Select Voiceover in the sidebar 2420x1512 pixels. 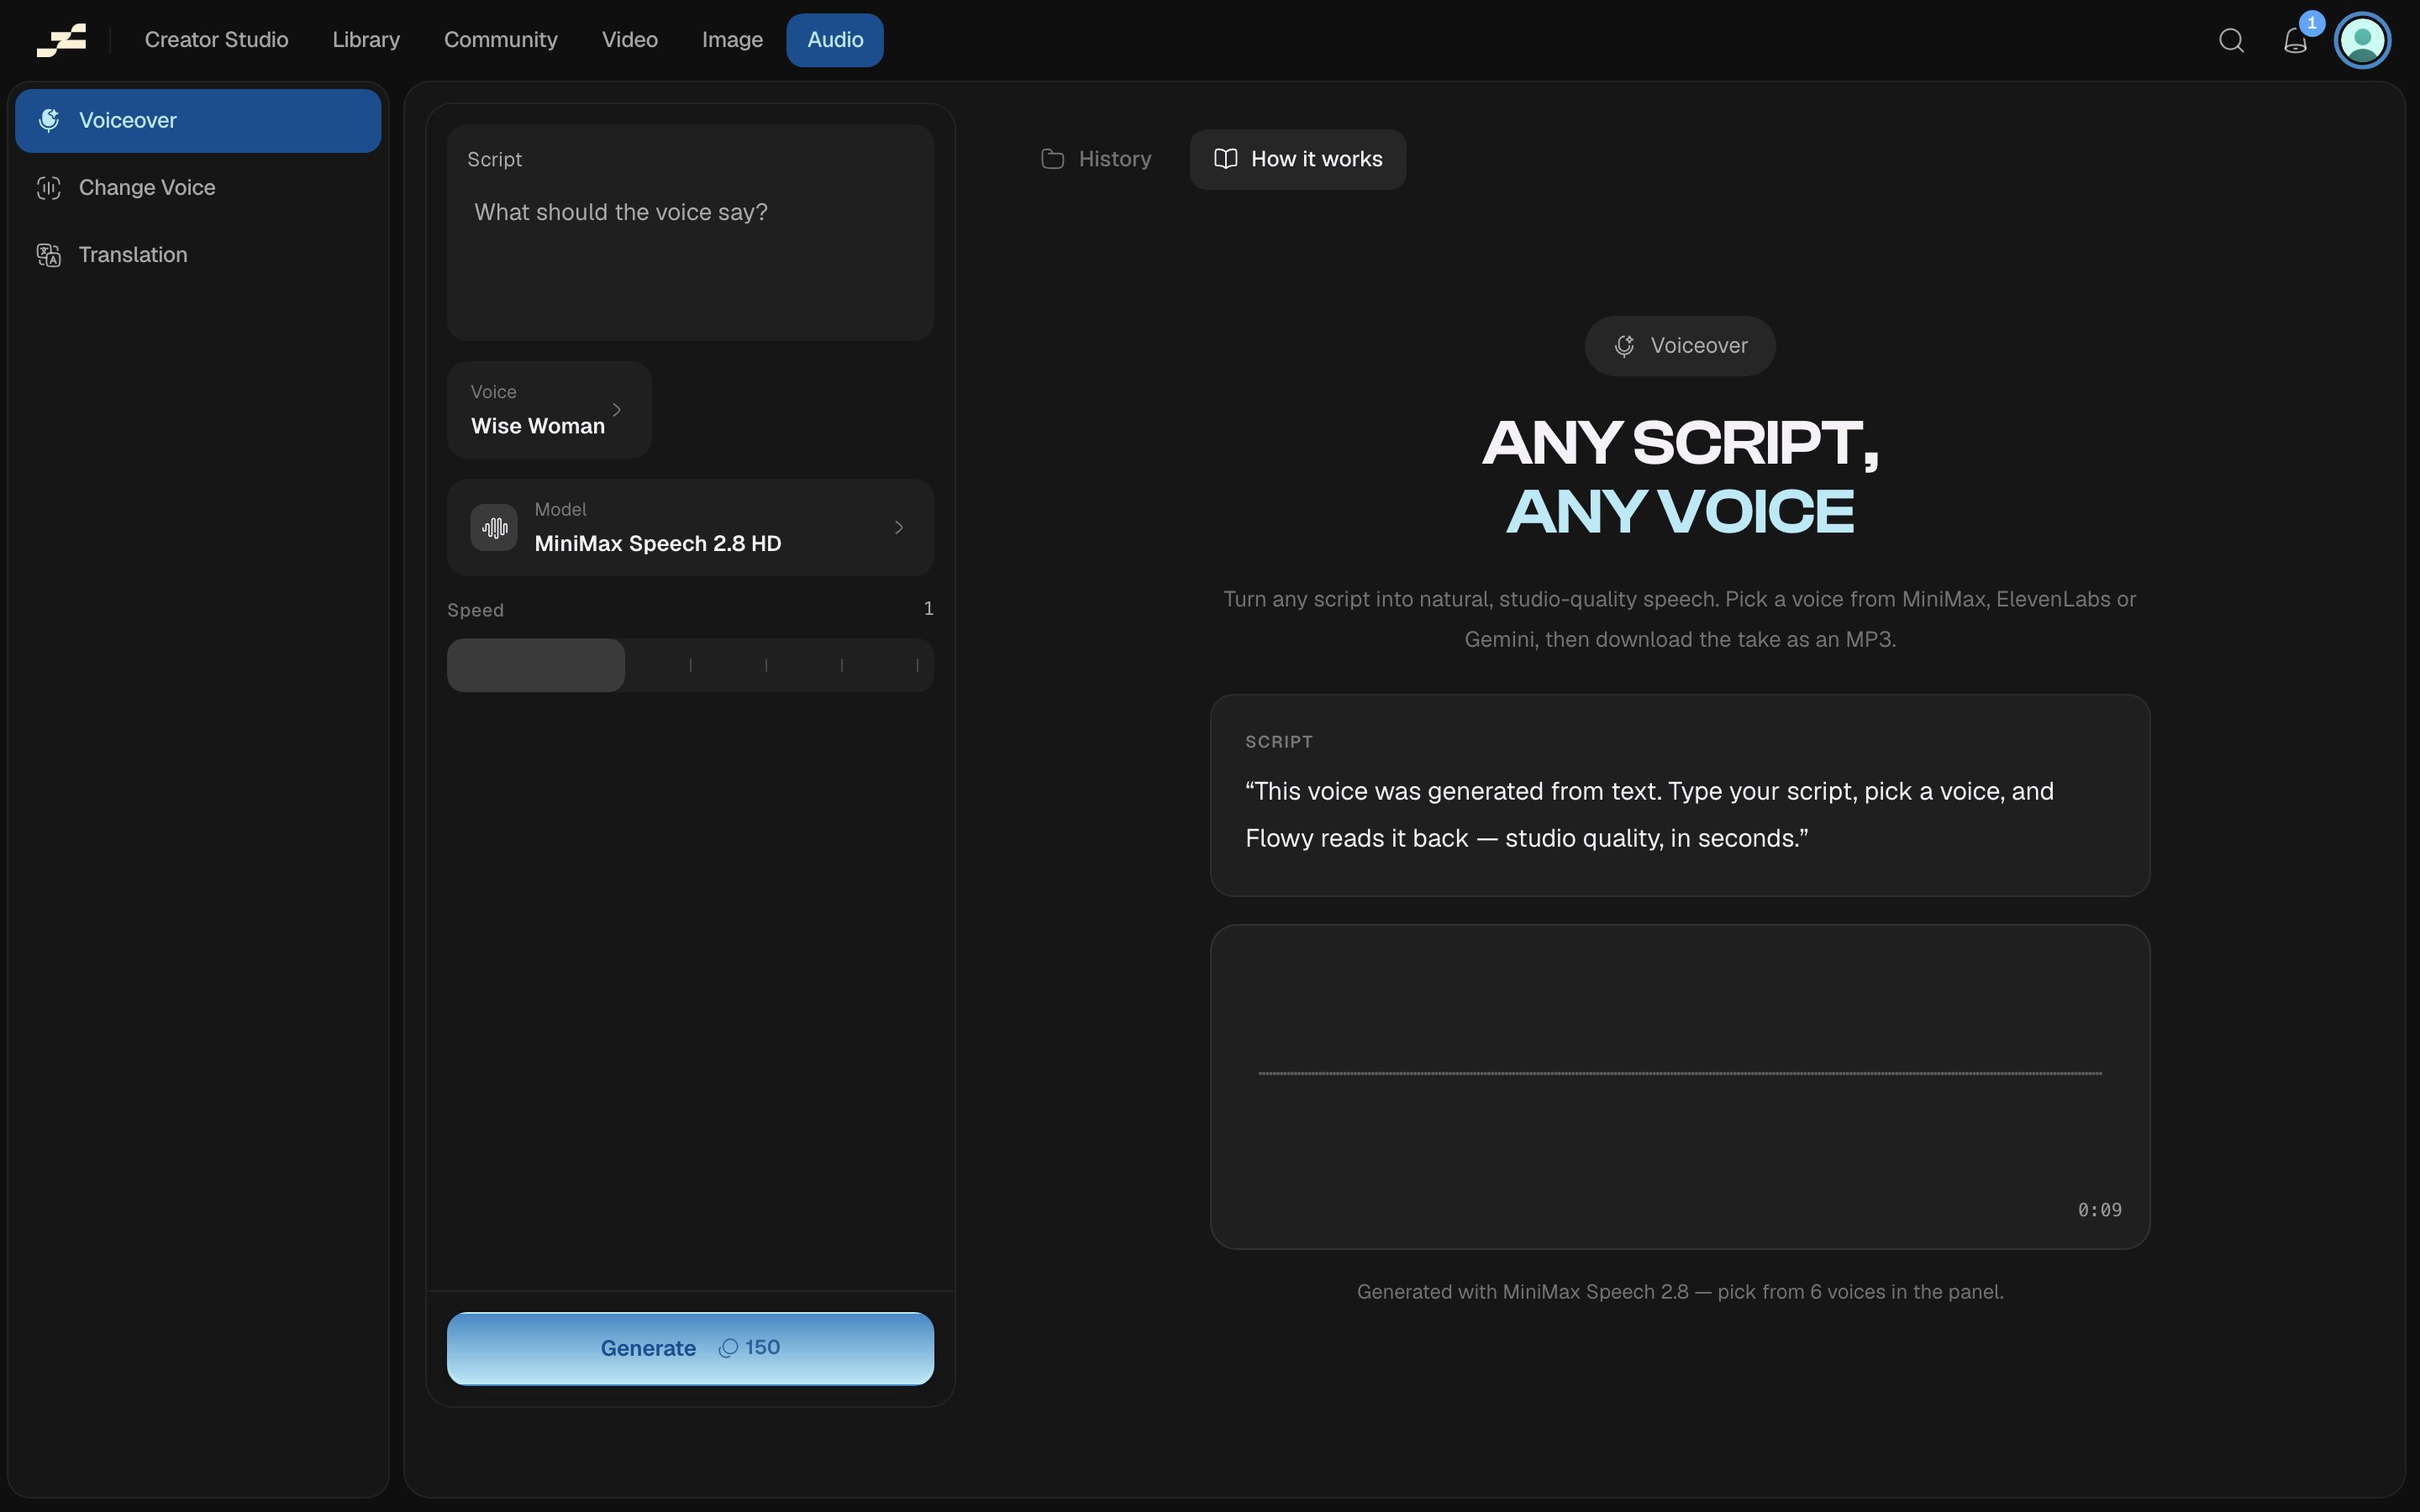click(198, 121)
